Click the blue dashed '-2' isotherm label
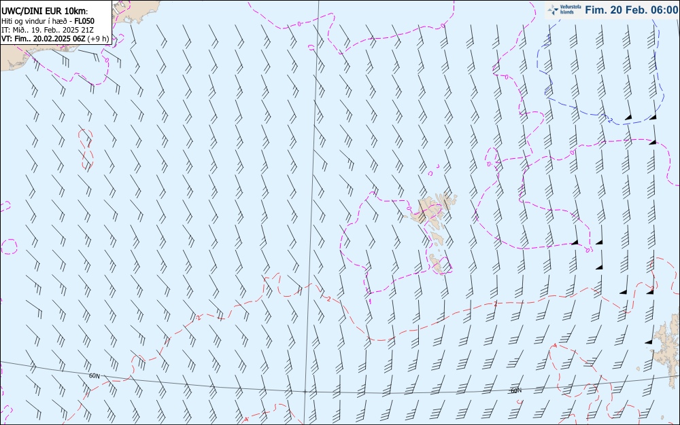680x425 pixels. 609,119
